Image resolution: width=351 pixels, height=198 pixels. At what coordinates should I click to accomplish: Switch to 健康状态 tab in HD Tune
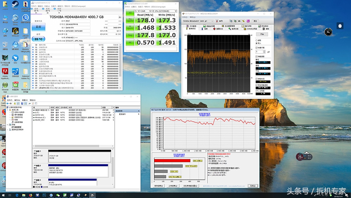(x=218, y=29)
